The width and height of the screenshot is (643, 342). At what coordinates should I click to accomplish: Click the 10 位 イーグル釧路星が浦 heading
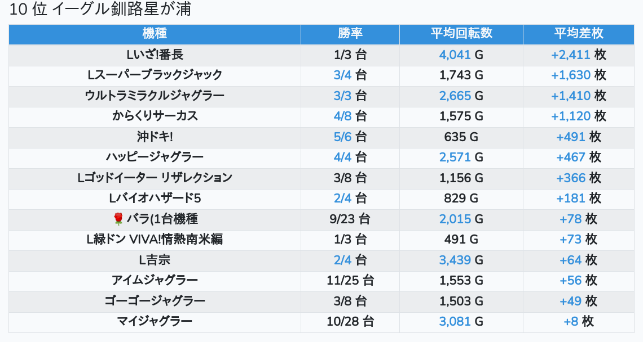tap(100, 9)
